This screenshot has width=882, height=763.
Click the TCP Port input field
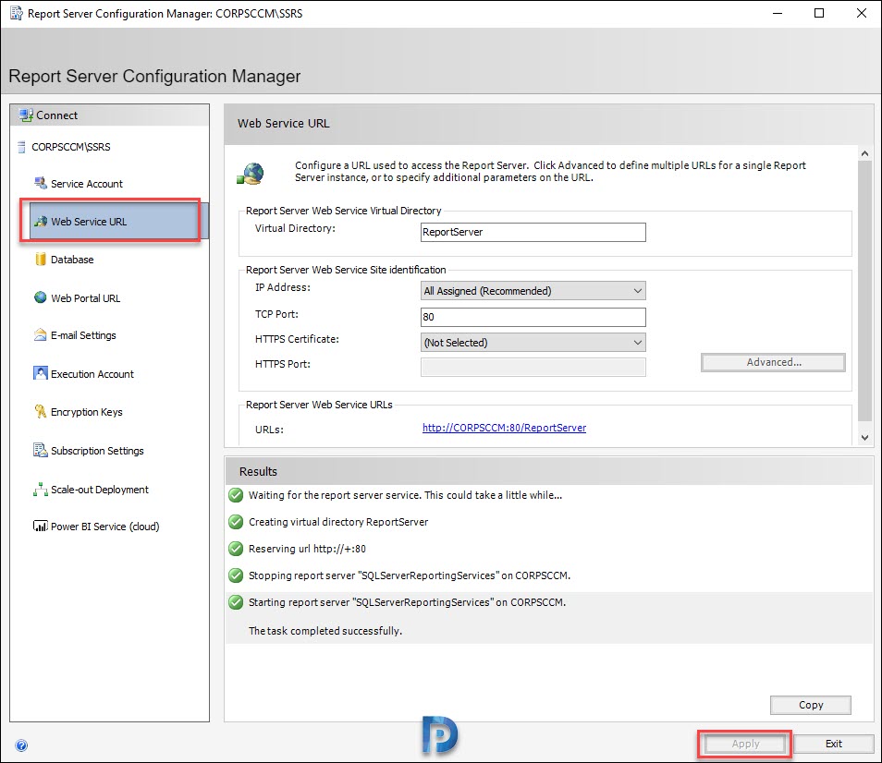click(x=533, y=317)
